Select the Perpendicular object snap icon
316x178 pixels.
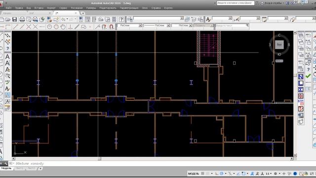click(70, 27)
